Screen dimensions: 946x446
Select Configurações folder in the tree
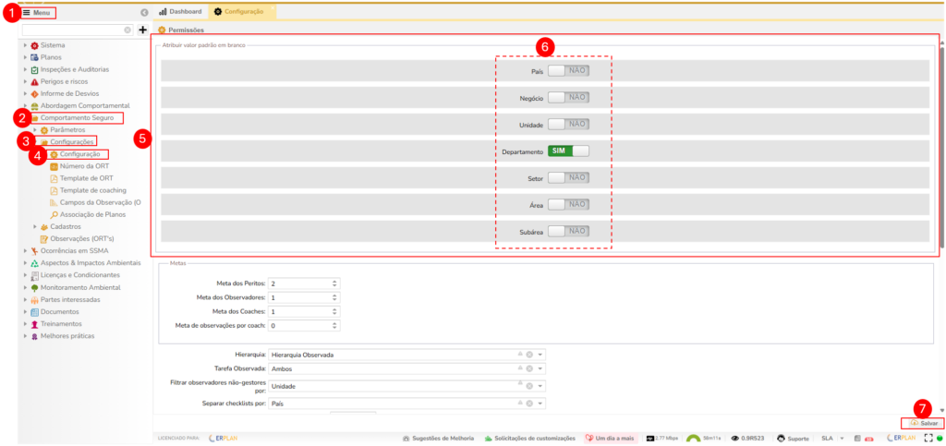pyautogui.click(x=72, y=141)
